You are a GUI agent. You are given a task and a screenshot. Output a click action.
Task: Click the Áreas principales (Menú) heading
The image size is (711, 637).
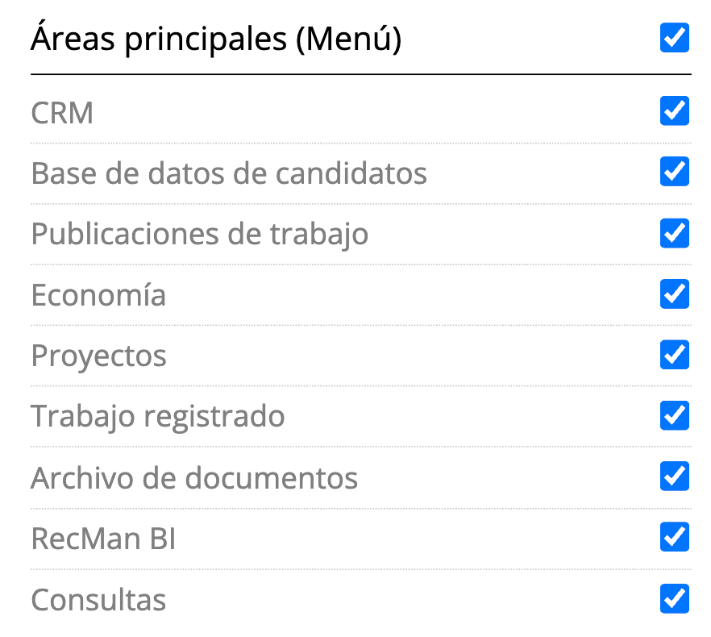click(215, 39)
